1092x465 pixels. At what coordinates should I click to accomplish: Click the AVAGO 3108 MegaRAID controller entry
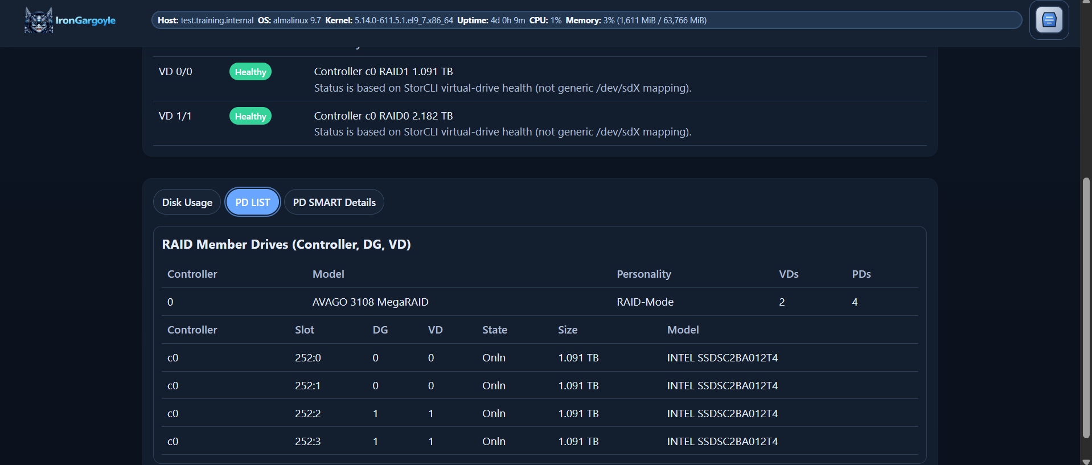[x=370, y=302]
